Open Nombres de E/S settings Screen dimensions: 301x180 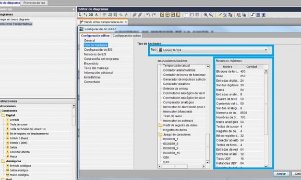[x=95, y=54]
